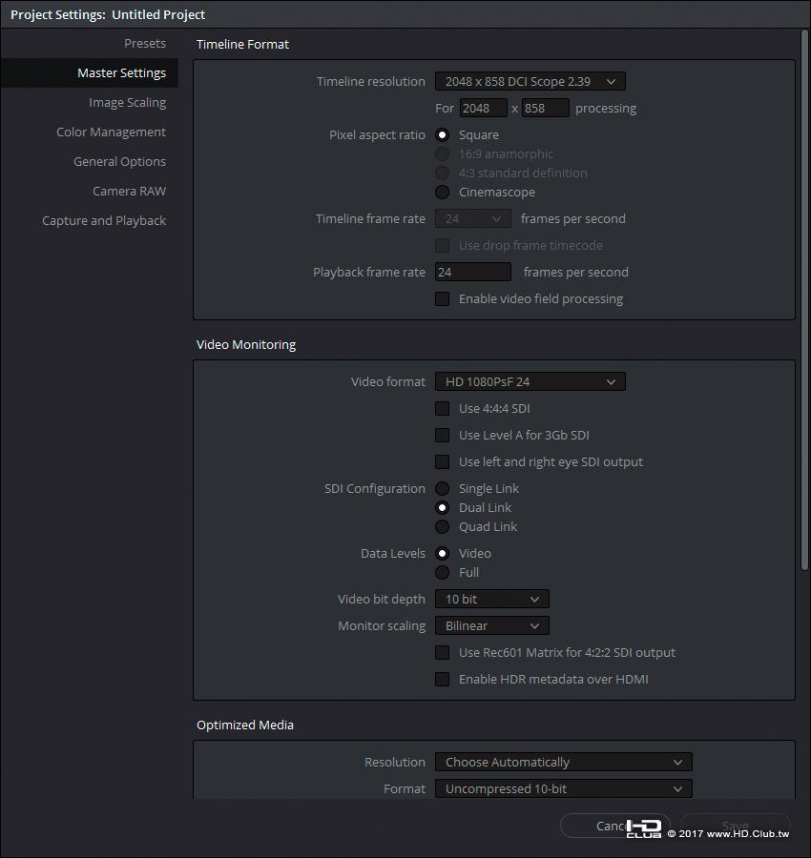Enable Use 4:4:4 SDI
Image resolution: width=811 pixels, height=858 pixels.
point(442,408)
